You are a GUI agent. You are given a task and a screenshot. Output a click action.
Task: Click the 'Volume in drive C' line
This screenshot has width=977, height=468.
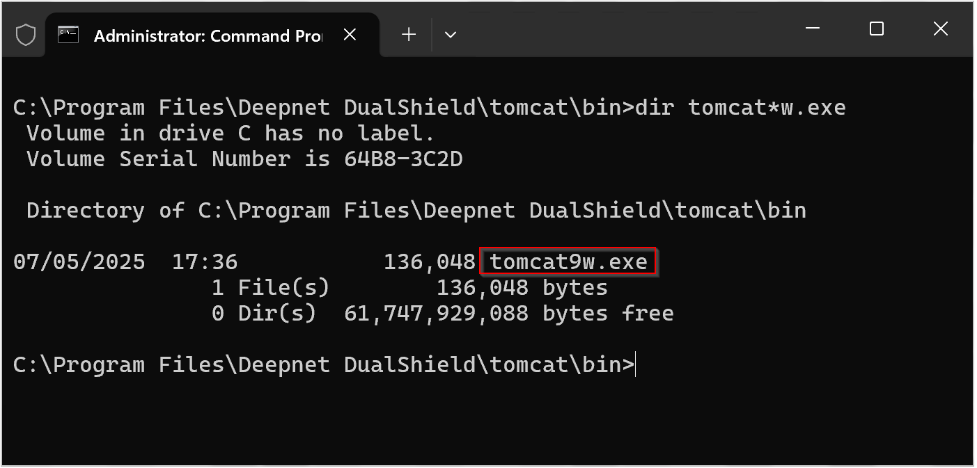230,134
